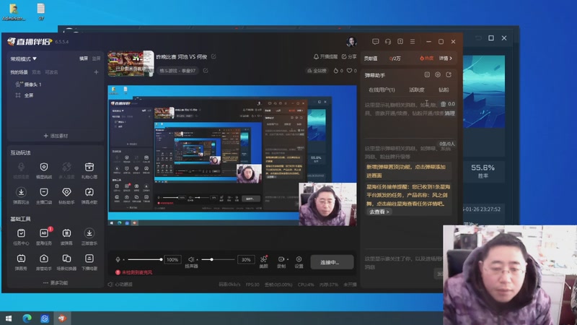
Task: Click the speaker volume slider
Action: pos(218,260)
